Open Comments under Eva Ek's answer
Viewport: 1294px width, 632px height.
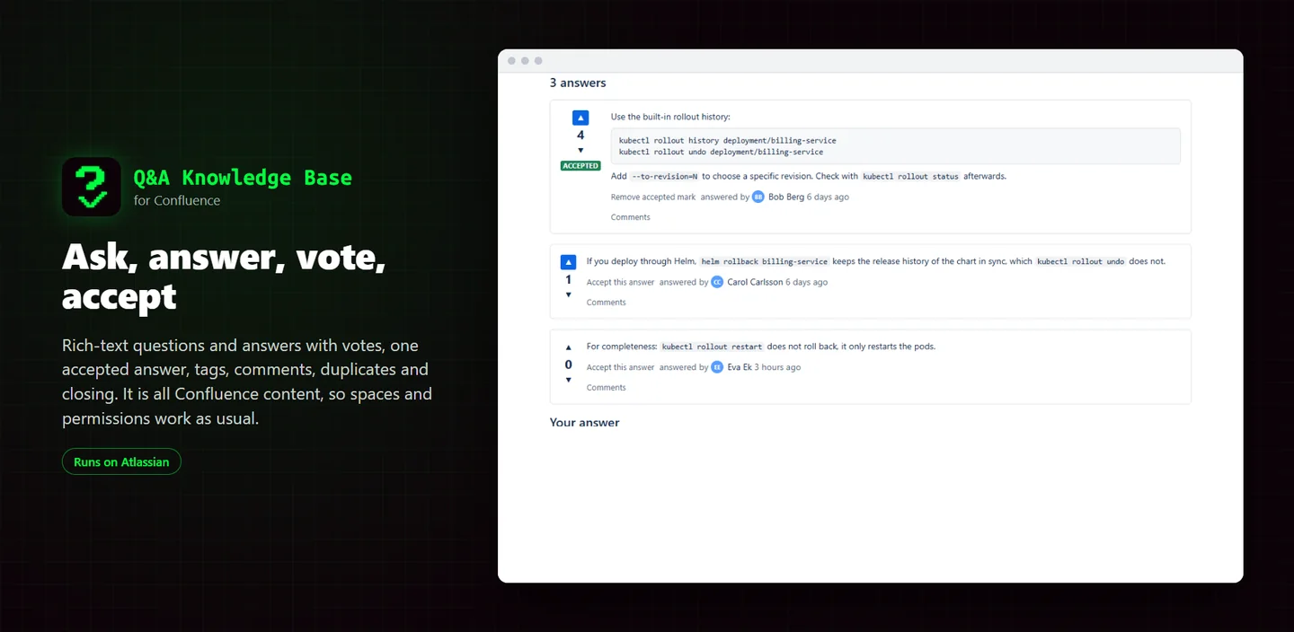click(607, 388)
